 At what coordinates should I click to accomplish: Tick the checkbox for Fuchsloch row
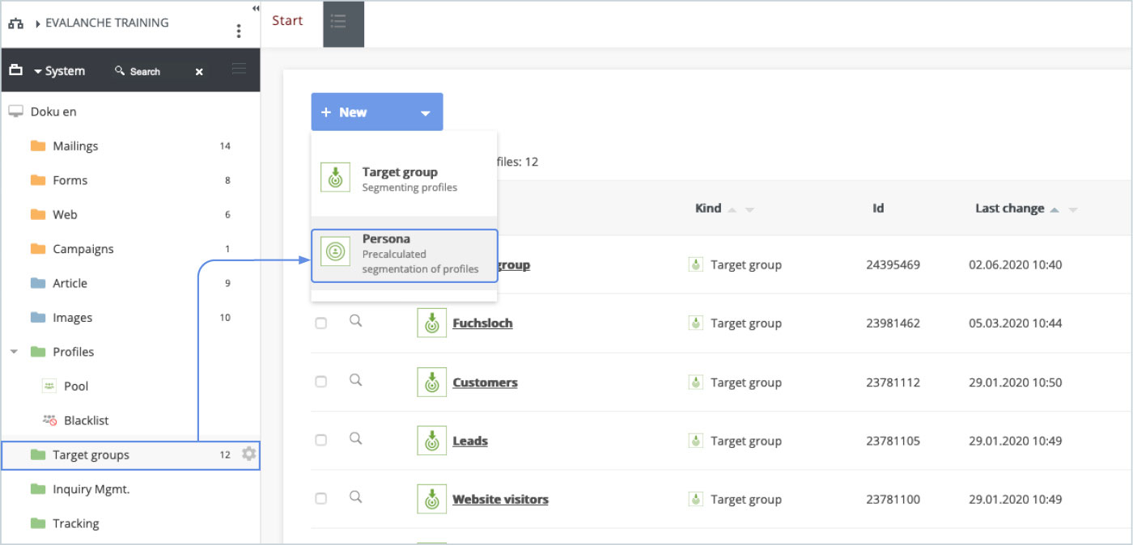coord(321,323)
